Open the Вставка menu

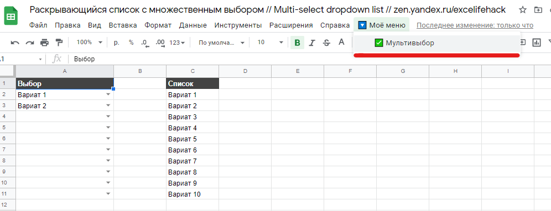coord(123,25)
